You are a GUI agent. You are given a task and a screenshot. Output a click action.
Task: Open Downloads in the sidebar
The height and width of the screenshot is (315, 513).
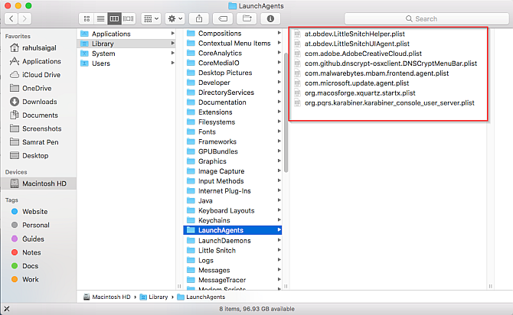tap(38, 102)
